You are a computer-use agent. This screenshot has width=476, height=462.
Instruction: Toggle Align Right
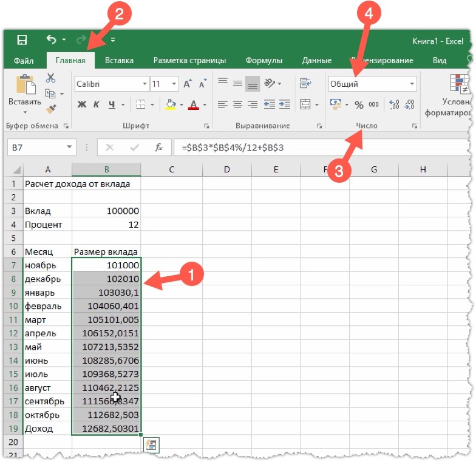[253, 104]
